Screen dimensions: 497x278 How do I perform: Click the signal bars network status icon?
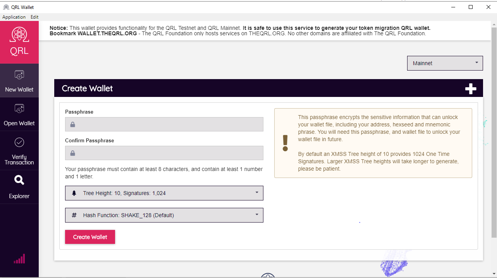click(x=19, y=259)
